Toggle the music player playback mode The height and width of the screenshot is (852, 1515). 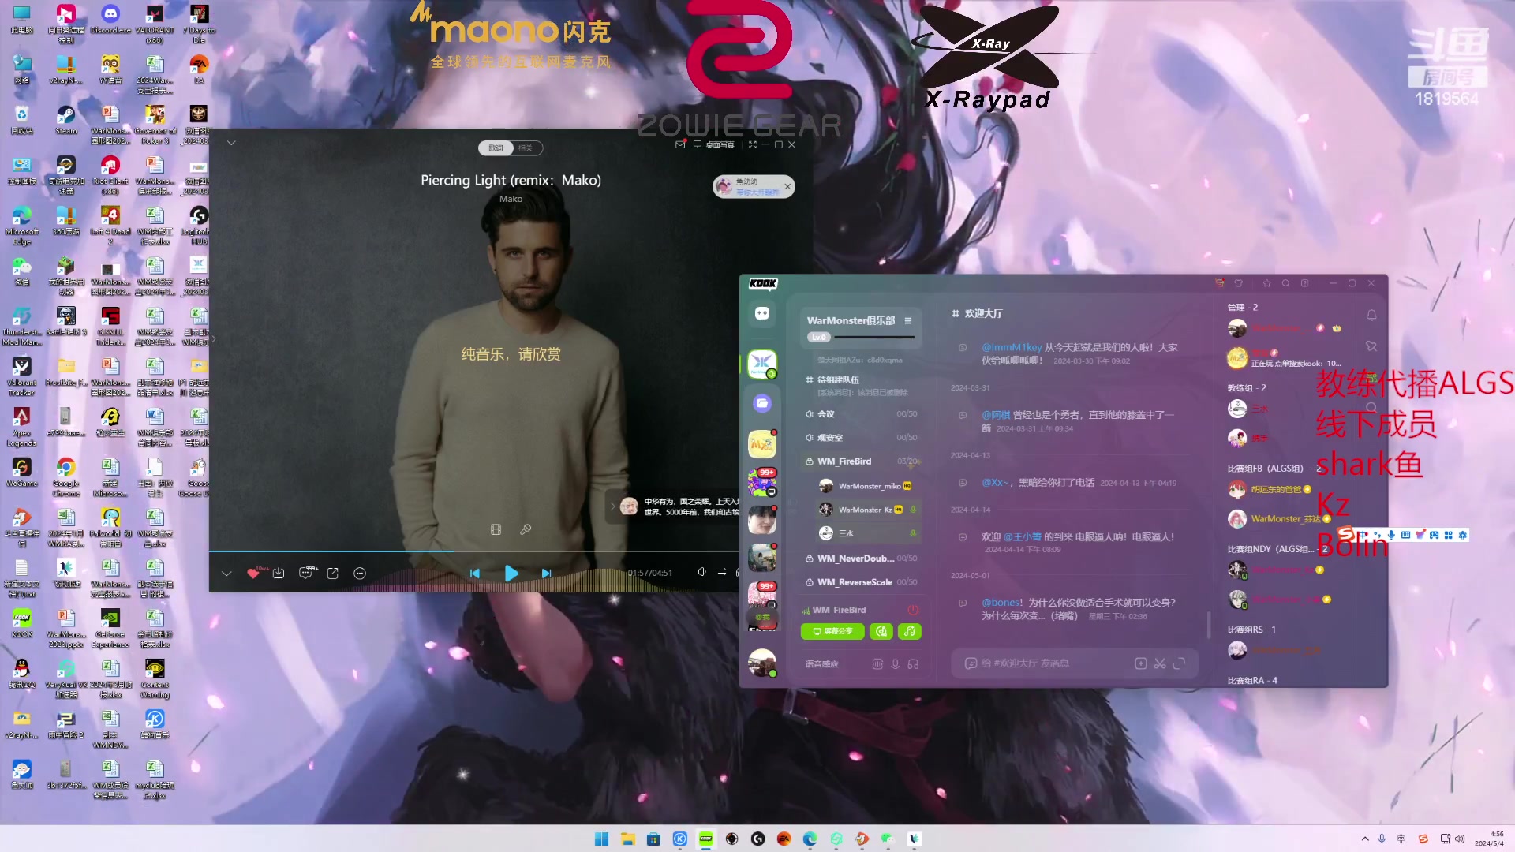pyautogui.click(x=722, y=572)
